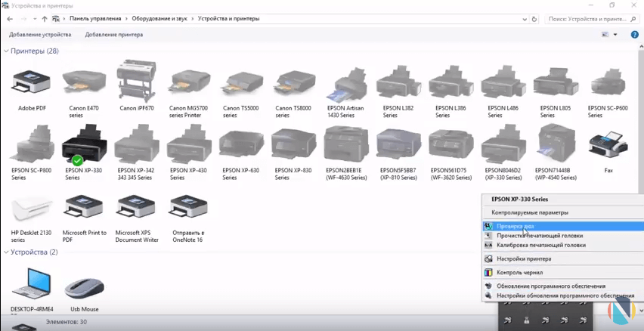This screenshot has width=644, height=331.
Task: Choose Калибровка печатающей головки menu item
Action: point(563,245)
